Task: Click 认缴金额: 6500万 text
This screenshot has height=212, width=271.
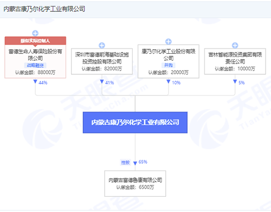Action: click(x=135, y=187)
